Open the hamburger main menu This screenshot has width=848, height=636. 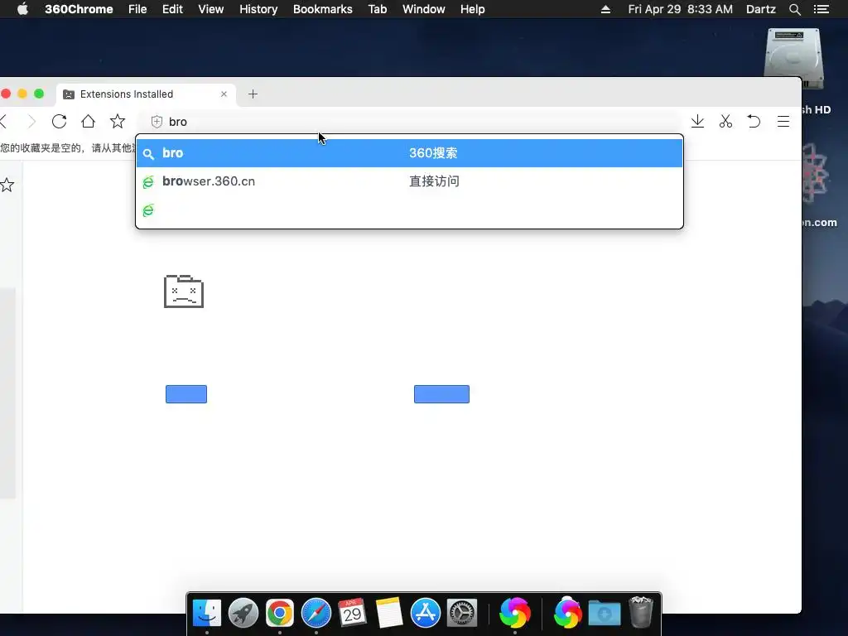point(783,121)
